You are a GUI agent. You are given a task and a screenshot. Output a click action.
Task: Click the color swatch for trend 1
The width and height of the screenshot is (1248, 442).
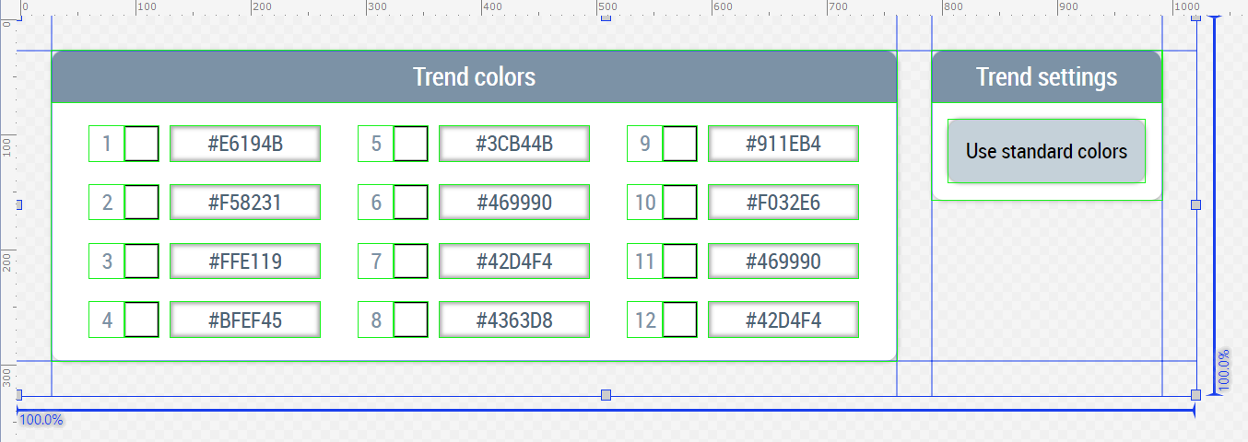(142, 144)
